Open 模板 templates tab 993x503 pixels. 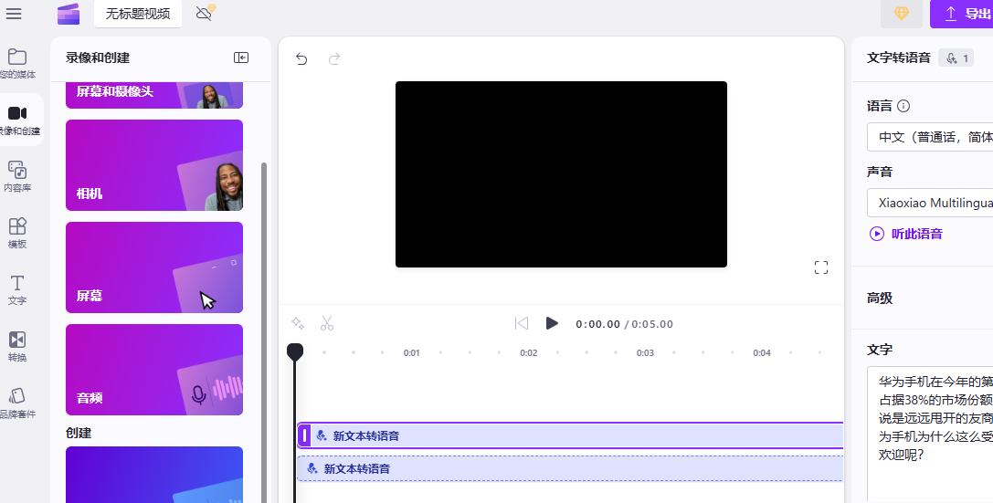pyautogui.click(x=17, y=233)
